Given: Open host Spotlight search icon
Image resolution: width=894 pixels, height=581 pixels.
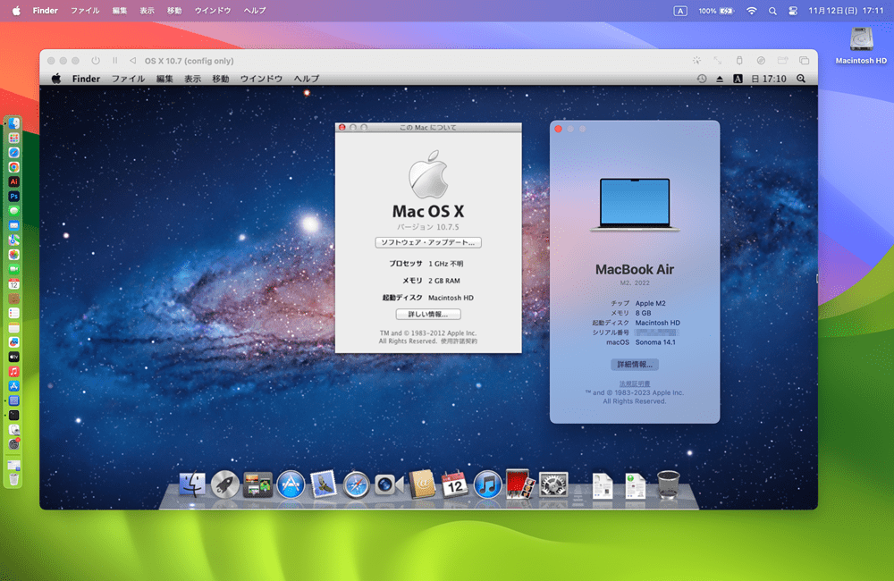Looking at the screenshot, I should pyautogui.click(x=772, y=10).
